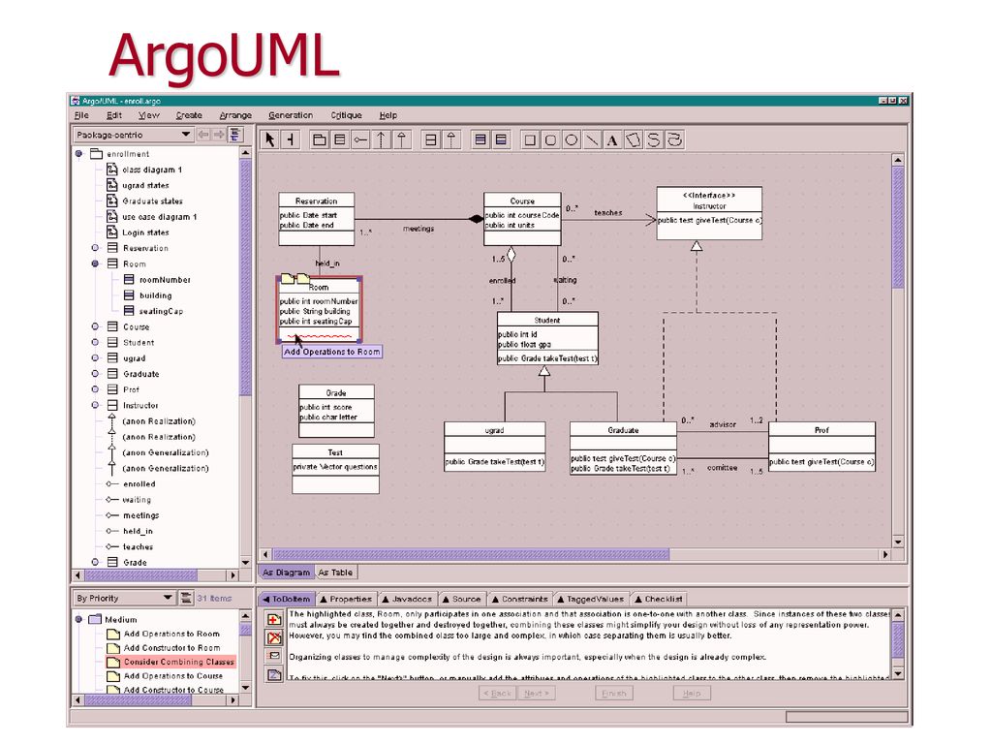The width and height of the screenshot is (992, 744).
Task: Click the to-do list layout icon beside By Priority
Action: [x=186, y=597]
